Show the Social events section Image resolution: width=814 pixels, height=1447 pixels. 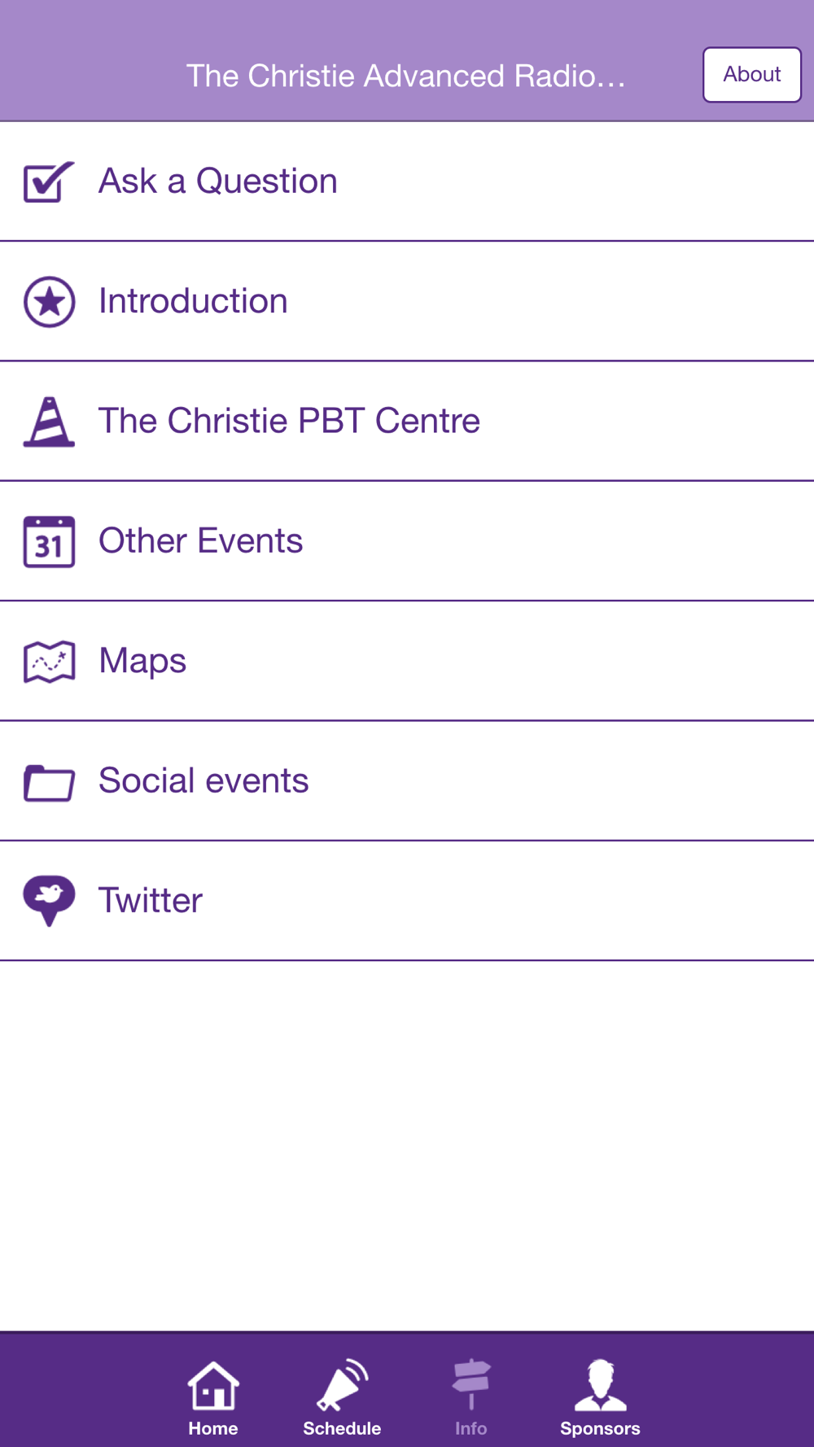coord(407,781)
